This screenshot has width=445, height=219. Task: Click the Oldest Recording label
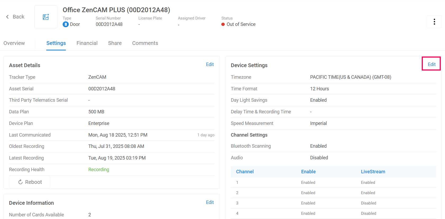click(x=27, y=146)
